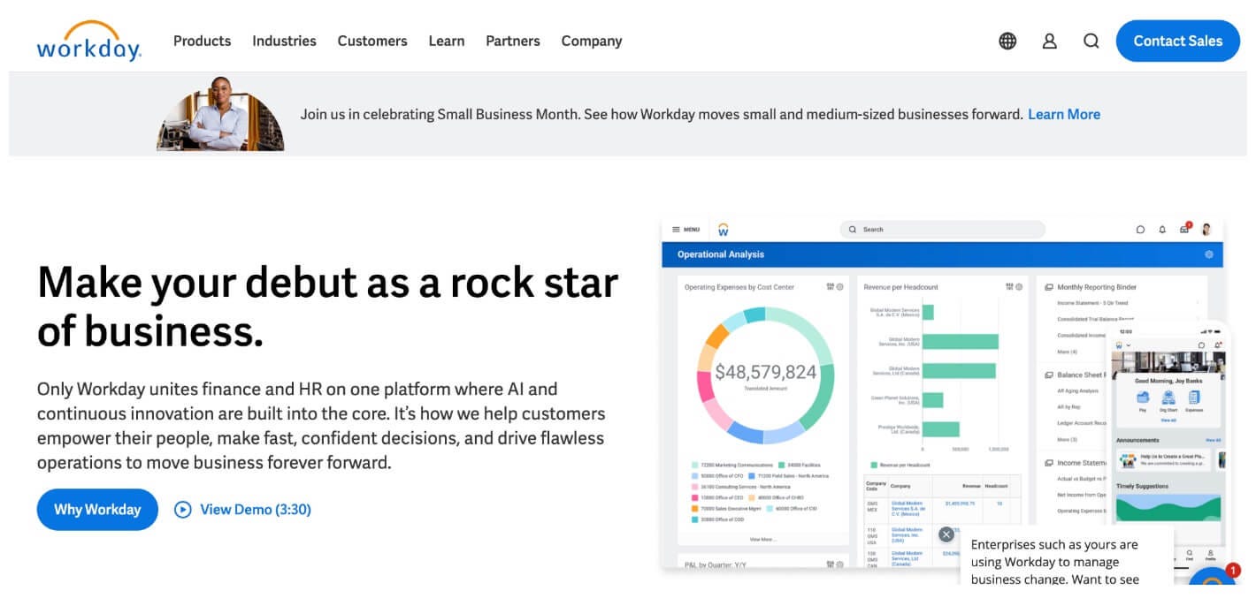Click the $48,579,824 donut total

765,372
